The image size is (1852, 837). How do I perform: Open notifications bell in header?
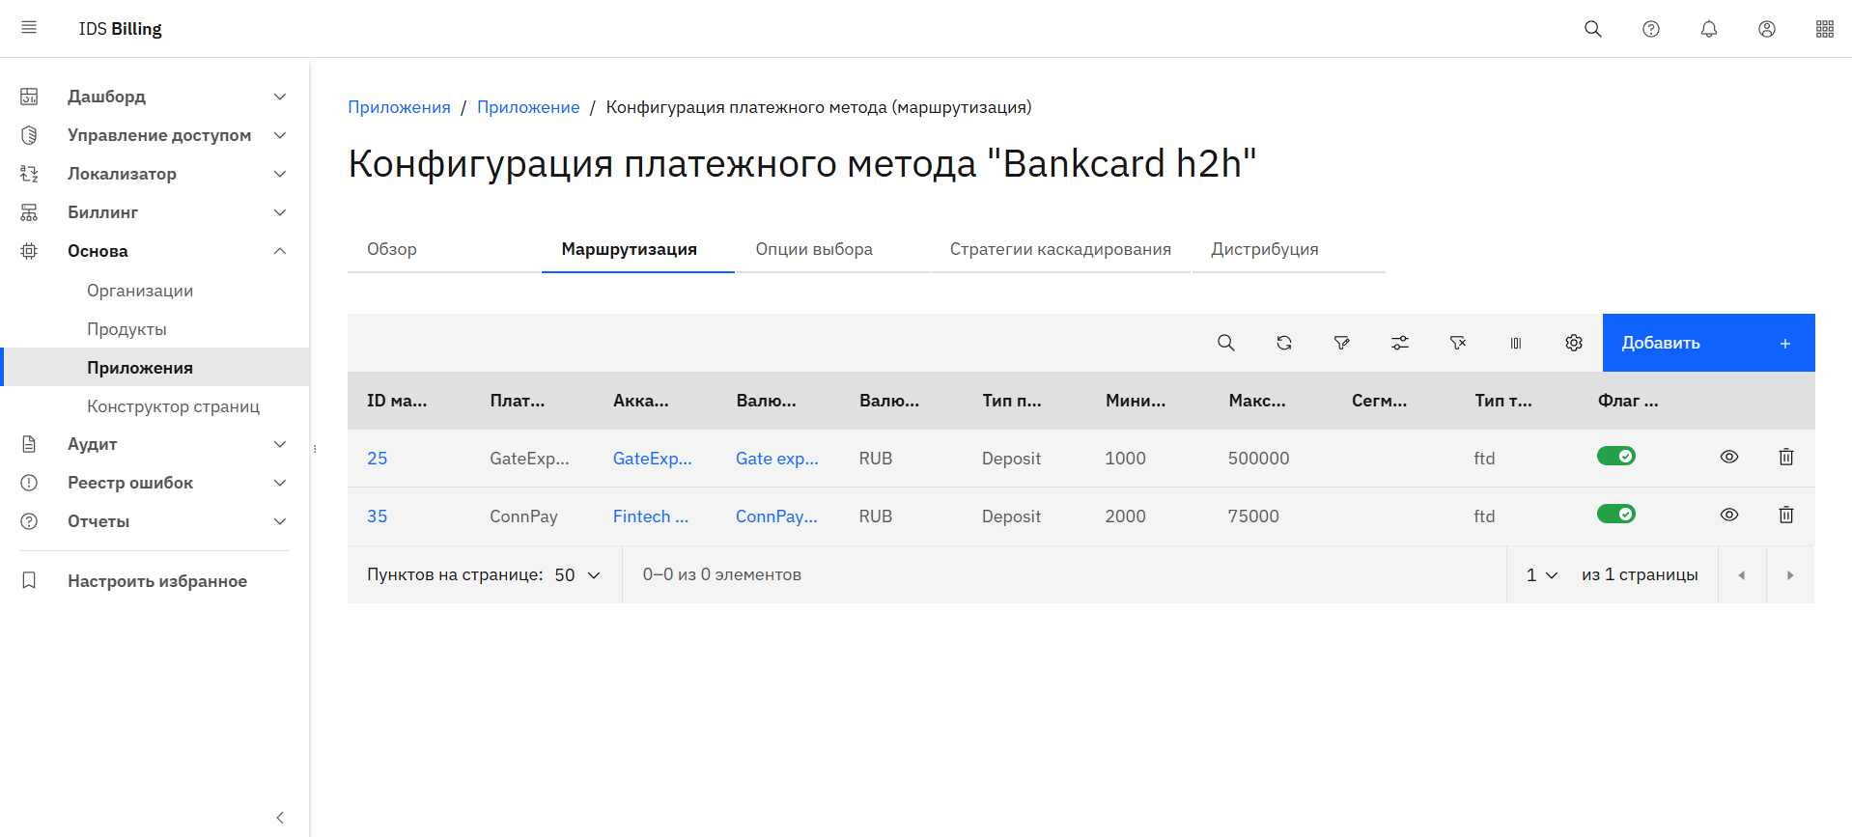pyautogui.click(x=1708, y=29)
